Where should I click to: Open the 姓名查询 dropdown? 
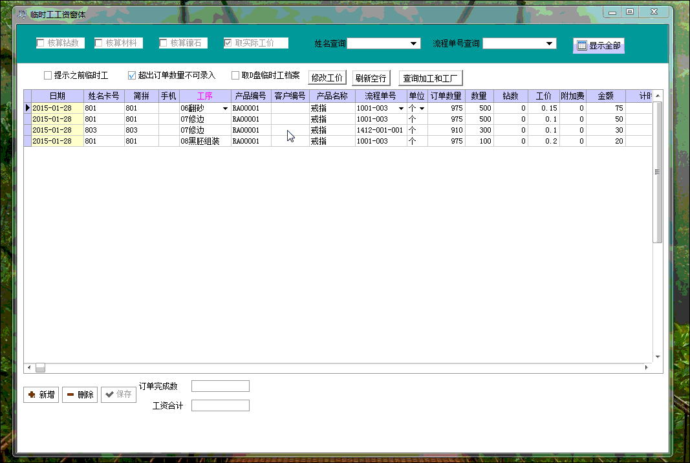413,43
